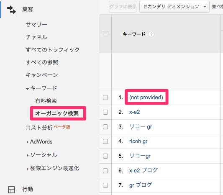
Task: Click the キーワード help question mark icon
Action: coord(151,34)
